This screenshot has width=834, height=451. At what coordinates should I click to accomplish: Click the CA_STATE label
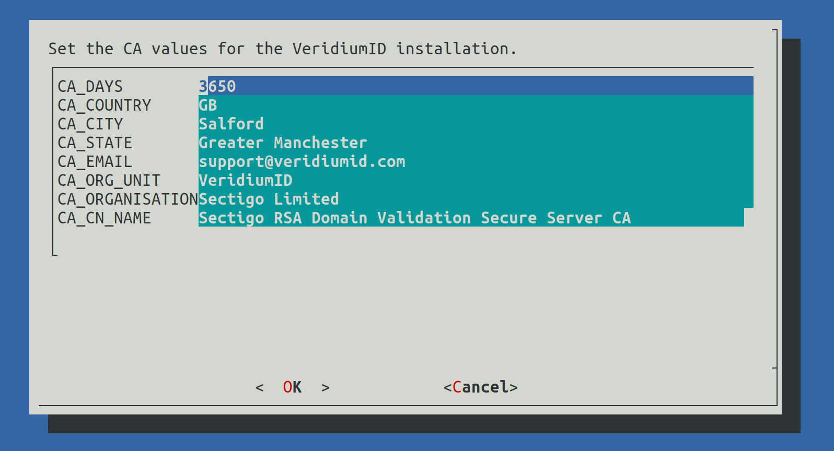coord(95,143)
